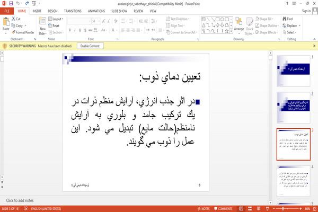This screenshot has height=212, width=318.
Task: Toggle the Notes pane in status bar
Action: pos(204,208)
